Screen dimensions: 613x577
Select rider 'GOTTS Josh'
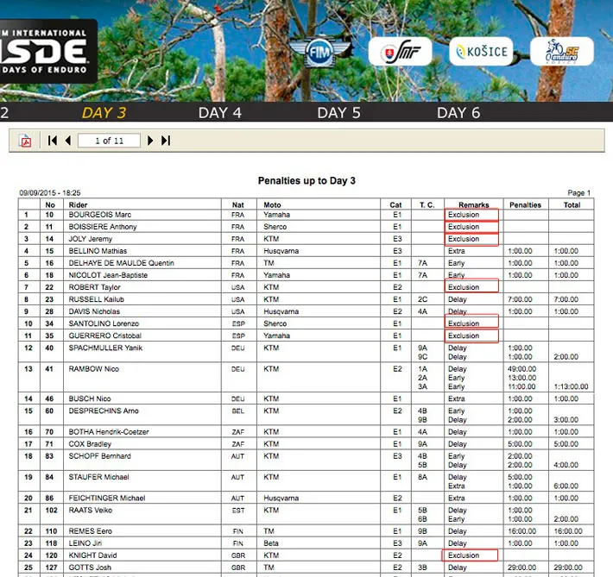(90, 568)
